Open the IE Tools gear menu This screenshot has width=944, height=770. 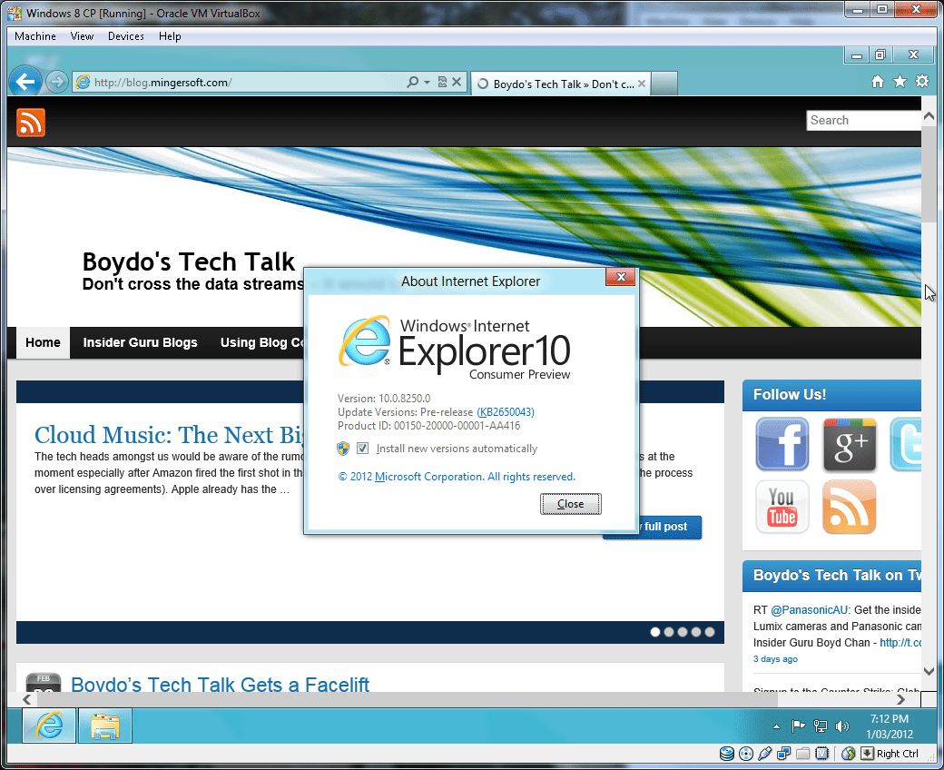coord(922,82)
